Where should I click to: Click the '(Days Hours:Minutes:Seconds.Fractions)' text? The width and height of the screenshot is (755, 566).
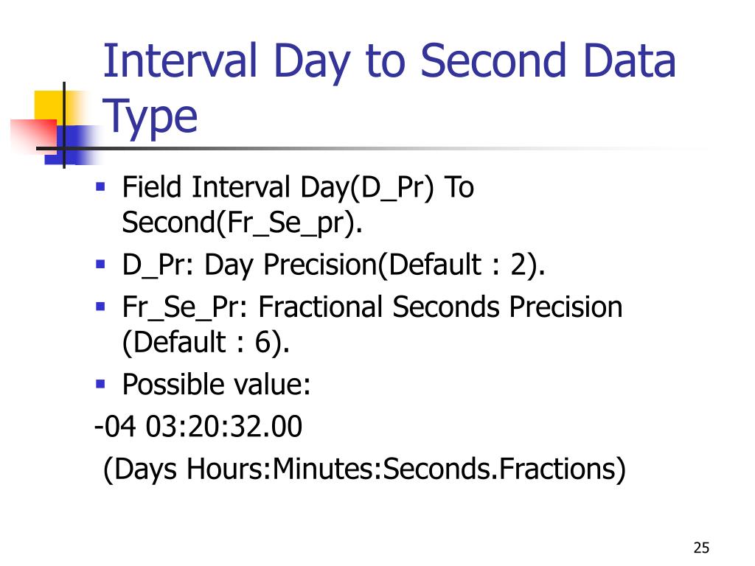[364, 469]
